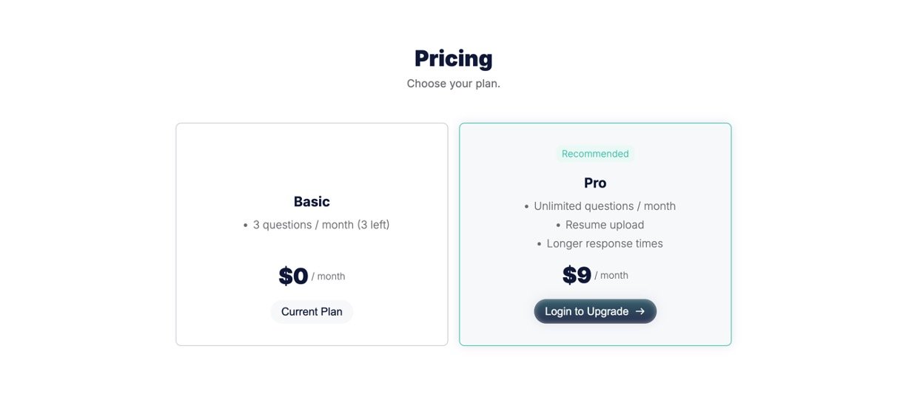Click the $0 price on Basic plan
Image resolution: width=906 pixels, height=417 pixels.
point(293,276)
